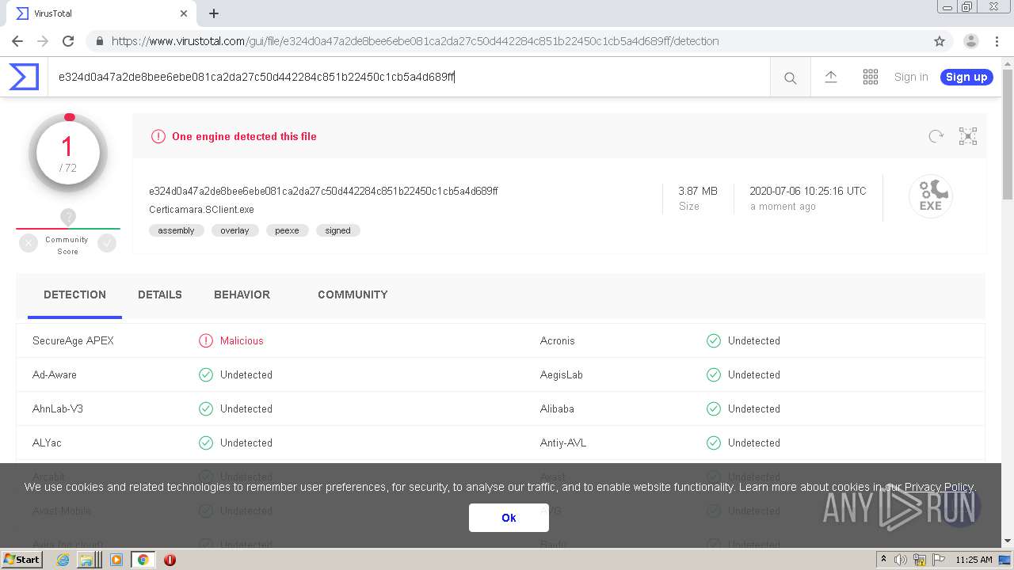Click the volume icon in system tray
The image size is (1014, 570).
coord(901,560)
